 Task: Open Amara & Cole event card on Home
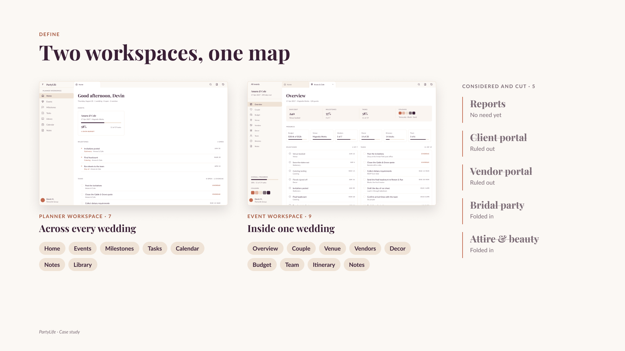(101, 123)
